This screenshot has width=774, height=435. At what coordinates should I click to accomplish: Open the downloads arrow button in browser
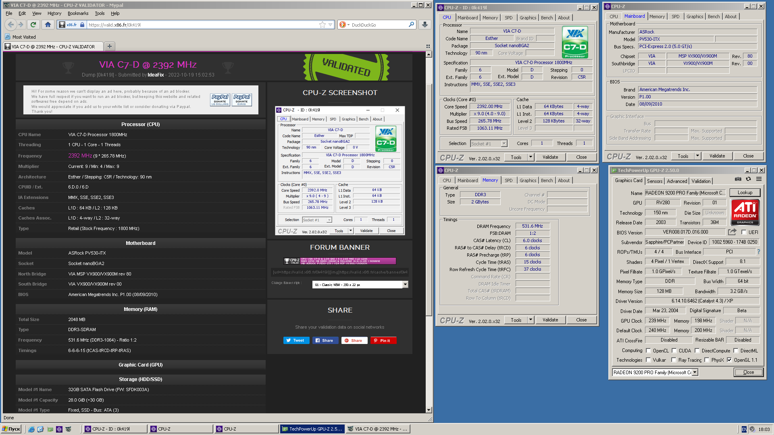click(425, 25)
